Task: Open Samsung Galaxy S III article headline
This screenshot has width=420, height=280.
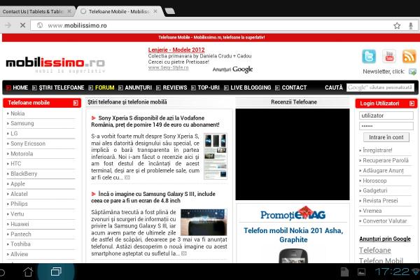Action: (x=153, y=197)
